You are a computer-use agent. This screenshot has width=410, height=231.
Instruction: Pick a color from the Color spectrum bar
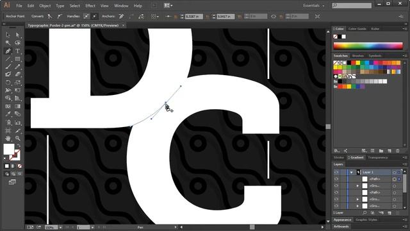point(368,46)
